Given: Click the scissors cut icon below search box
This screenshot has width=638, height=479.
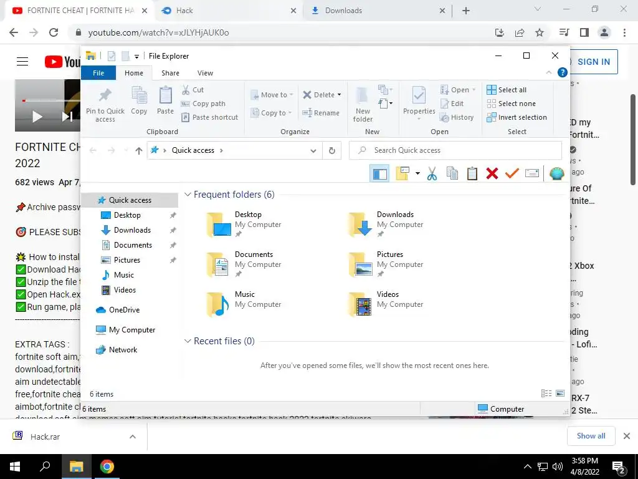Looking at the screenshot, I should (432, 173).
